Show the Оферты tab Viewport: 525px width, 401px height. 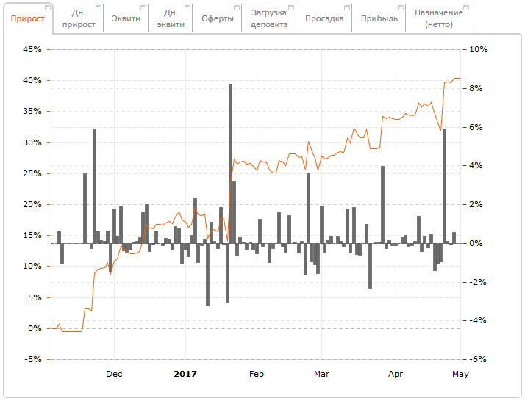click(x=218, y=19)
